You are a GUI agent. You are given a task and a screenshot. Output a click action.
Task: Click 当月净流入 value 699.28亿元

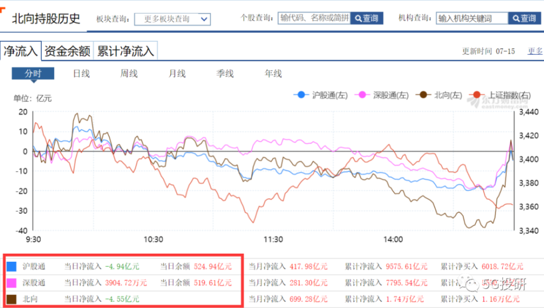[308, 299]
